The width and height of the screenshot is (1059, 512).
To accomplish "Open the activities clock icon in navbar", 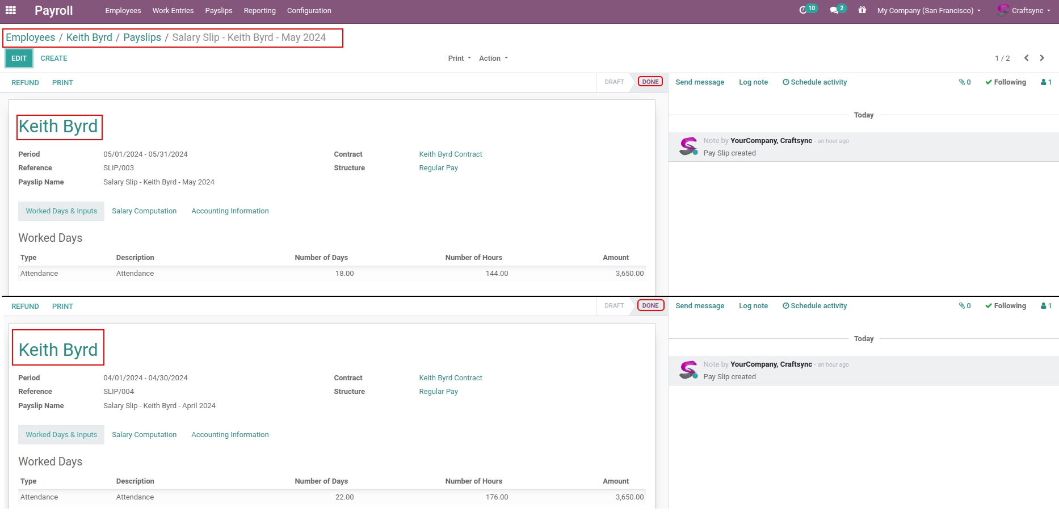I will pos(803,10).
